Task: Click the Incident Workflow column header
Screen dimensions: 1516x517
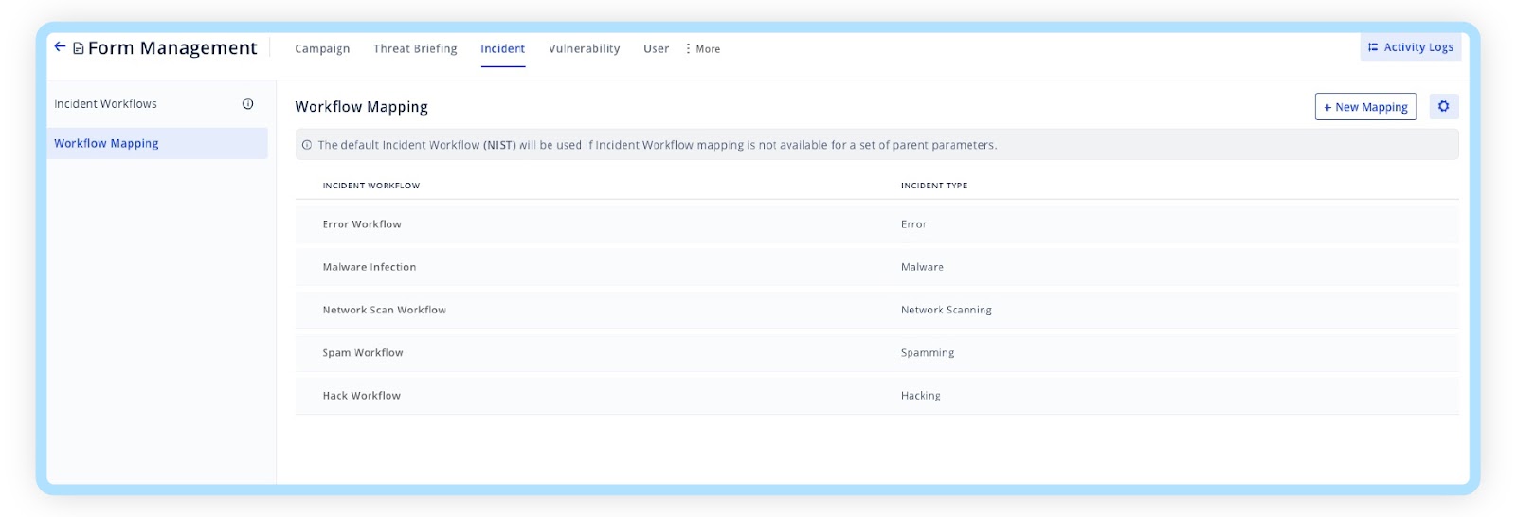Action: [371, 186]
